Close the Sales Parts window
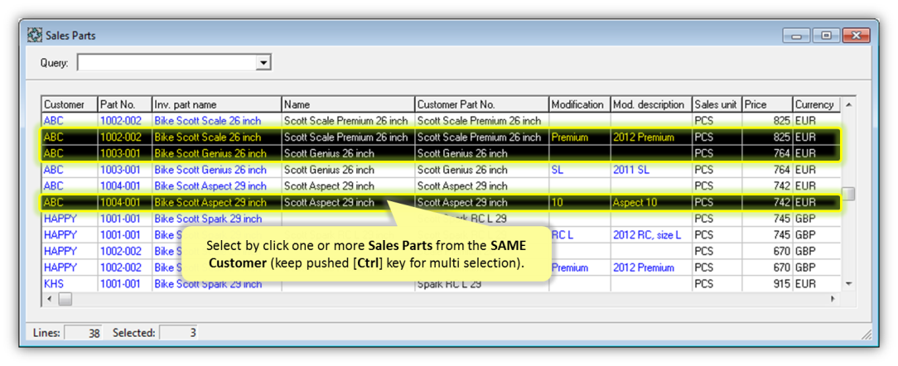The image size is (898, 366). [857, 35]
